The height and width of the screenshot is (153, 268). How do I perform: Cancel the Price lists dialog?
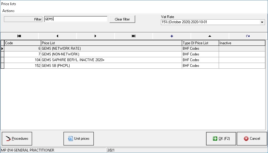point(252,139)
